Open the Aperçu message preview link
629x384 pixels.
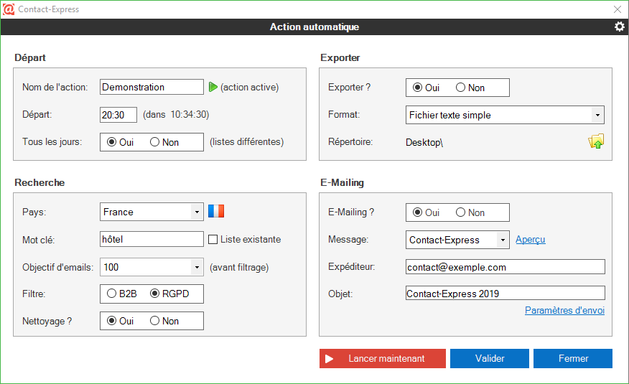[531, 240]
